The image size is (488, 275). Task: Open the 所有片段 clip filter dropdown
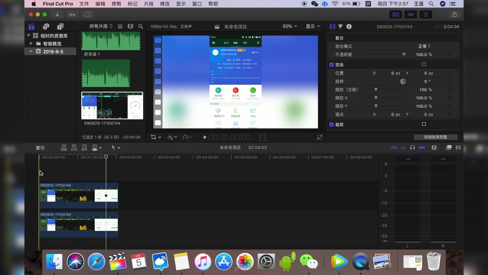(x=101, y=26)
